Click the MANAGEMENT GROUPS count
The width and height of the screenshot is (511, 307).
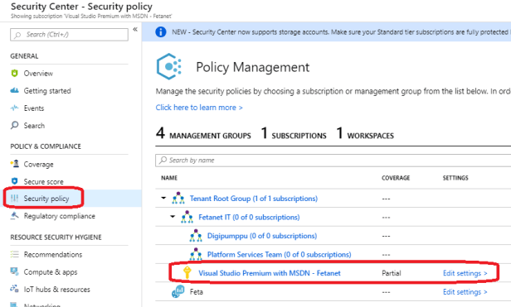(x=203, y=133)
